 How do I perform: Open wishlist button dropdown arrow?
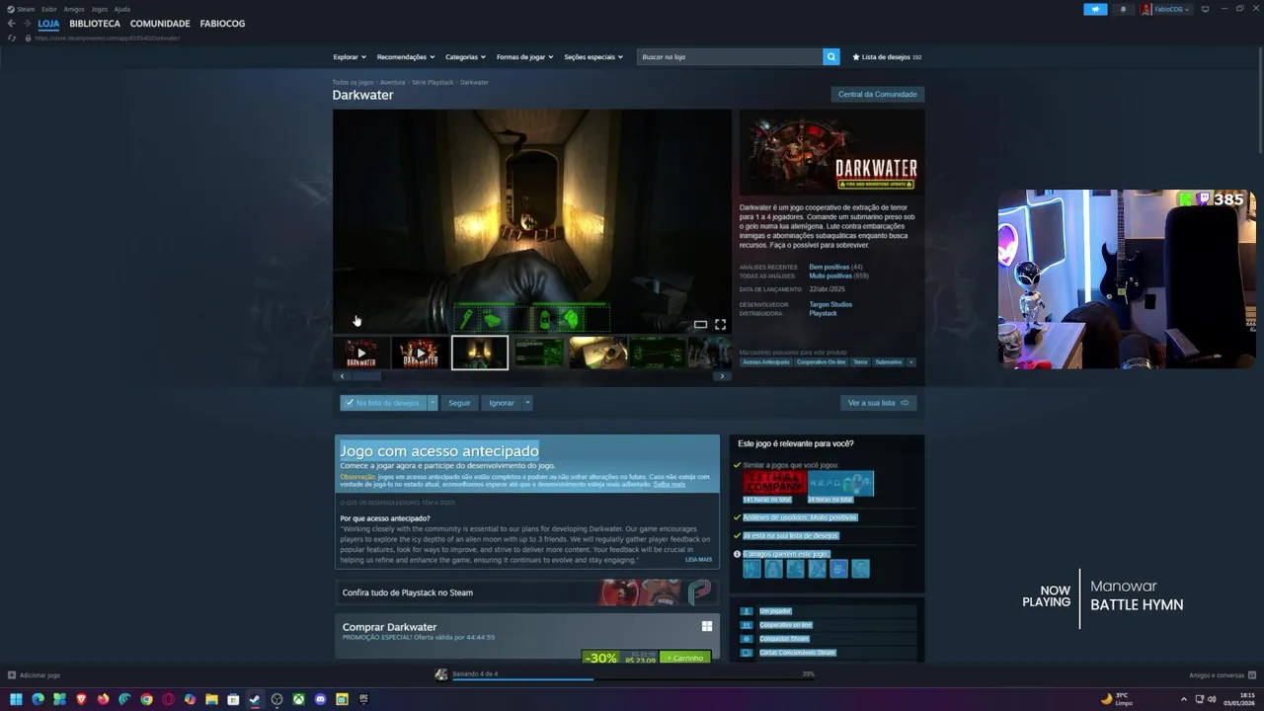432,403
